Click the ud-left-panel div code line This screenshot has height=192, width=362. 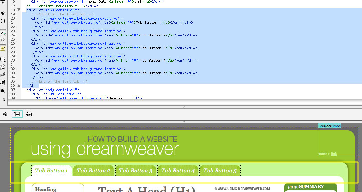coord(56,94)
